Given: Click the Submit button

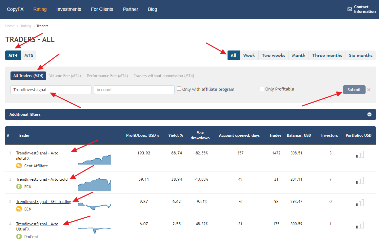Looking at the screenshot, I should 354,90.
